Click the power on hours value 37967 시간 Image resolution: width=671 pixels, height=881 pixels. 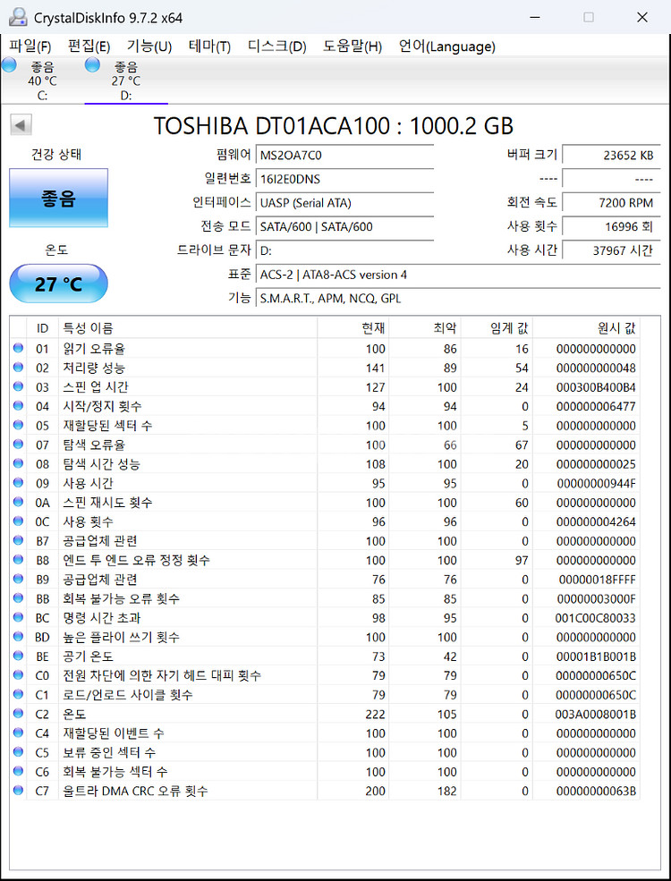611,250
